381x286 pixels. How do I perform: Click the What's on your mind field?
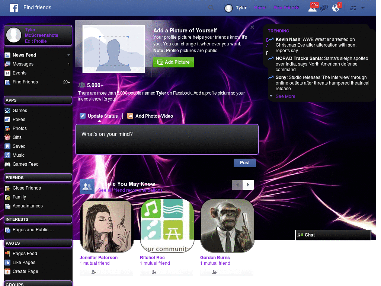[167, 139]
